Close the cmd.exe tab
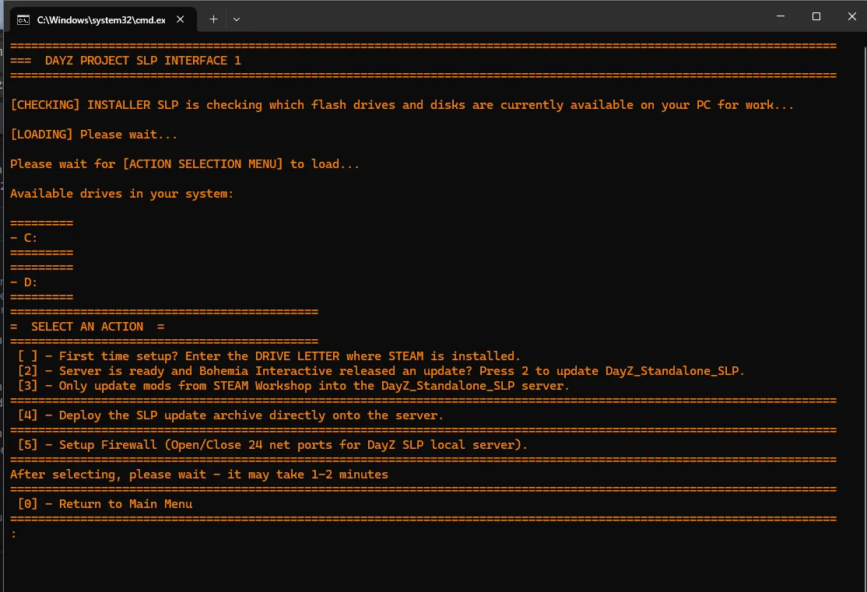The image size is (867, 592). pyautogui.click(x=181, y=19)
